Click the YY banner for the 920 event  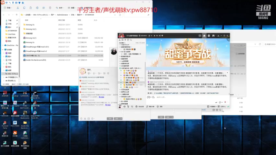point(188,52)
